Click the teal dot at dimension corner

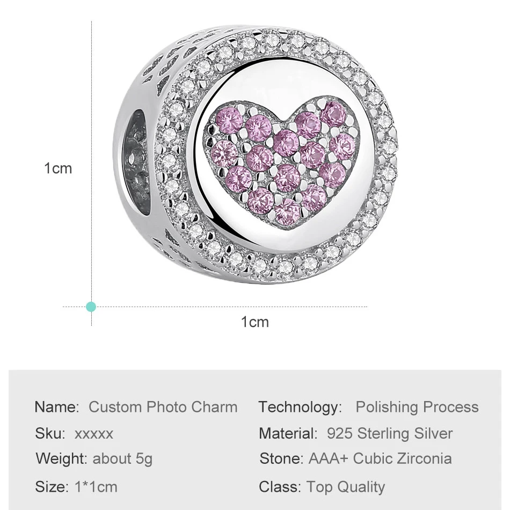(91, 307)
